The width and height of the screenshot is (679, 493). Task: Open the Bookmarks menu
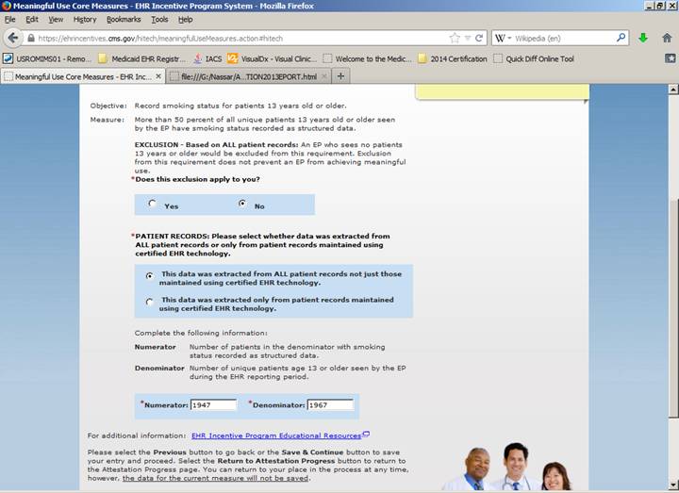point(123,19)
